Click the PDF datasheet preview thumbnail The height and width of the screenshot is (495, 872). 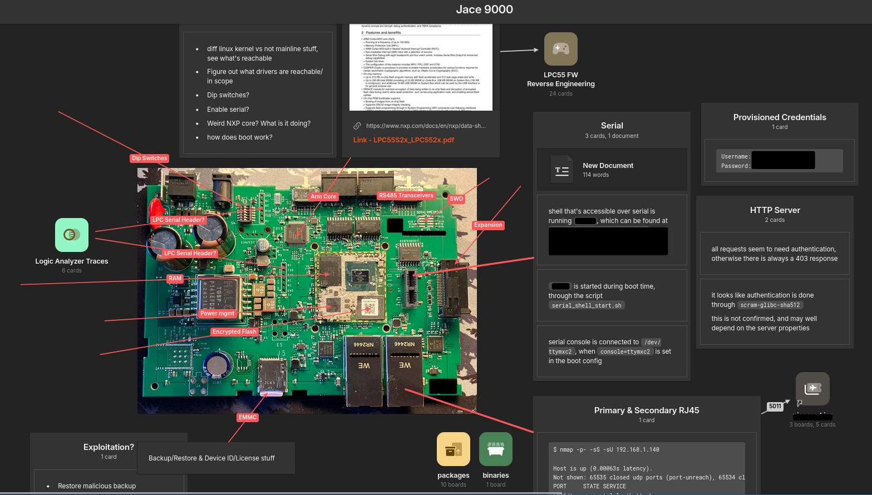421,67
